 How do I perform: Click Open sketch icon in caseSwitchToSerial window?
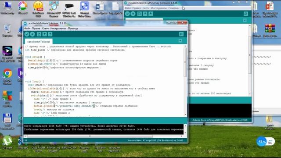pos(44,34)
